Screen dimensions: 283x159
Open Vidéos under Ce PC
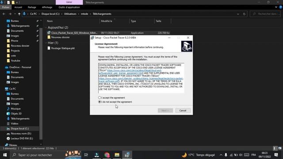coord(15,124)
